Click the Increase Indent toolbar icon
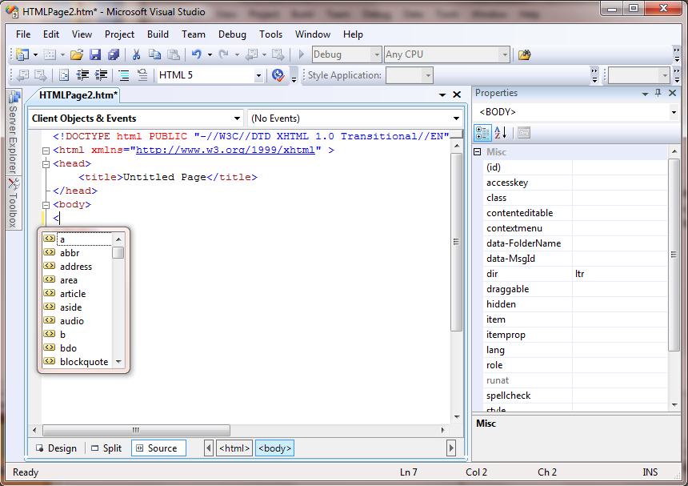Image resolution: width=688 pixels, height=486 pixels. [x=101, y=75]
